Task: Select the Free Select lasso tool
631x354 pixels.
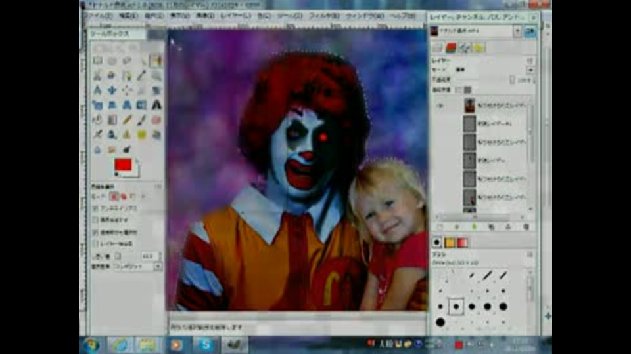Action: coord(127,60)
